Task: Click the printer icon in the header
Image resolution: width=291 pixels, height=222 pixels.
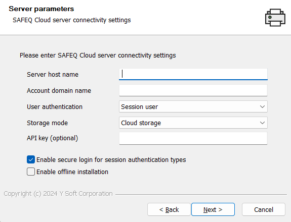Action: [x=275, y=18]
